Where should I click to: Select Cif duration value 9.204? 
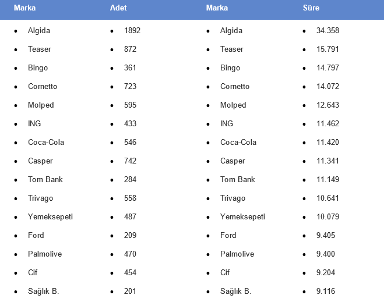[326, 273]
